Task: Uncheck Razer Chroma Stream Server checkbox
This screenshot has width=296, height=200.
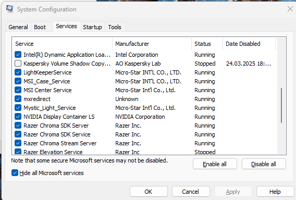Action: (18, 143)
